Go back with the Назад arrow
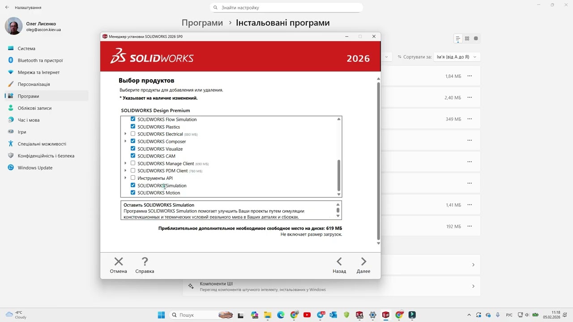The height and width of the screenshot is (322, 573). click(339, 262)
